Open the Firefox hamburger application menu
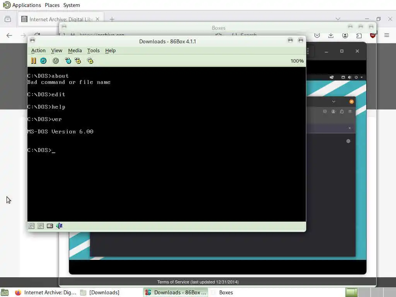Viewport: 396px width, 297px height. [387, 35]
